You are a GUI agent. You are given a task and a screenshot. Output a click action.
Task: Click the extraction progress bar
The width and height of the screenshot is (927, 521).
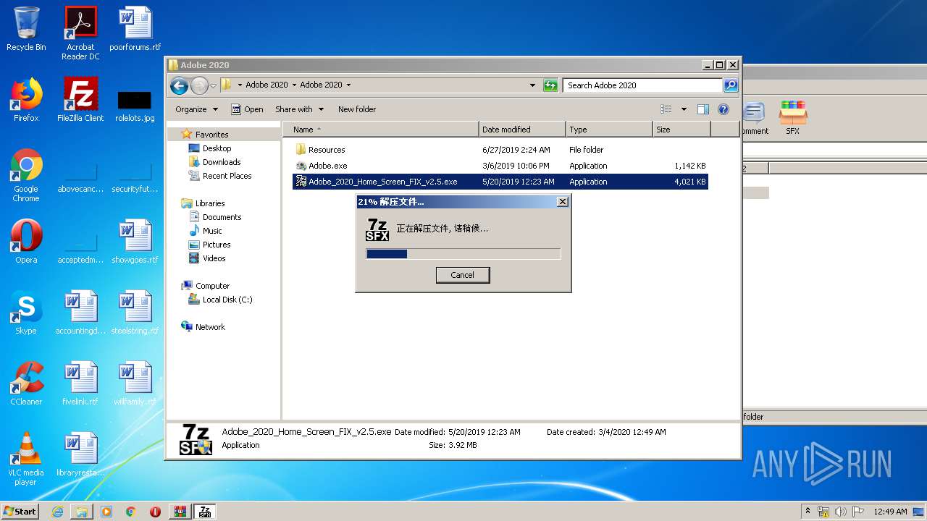(463, 254)
